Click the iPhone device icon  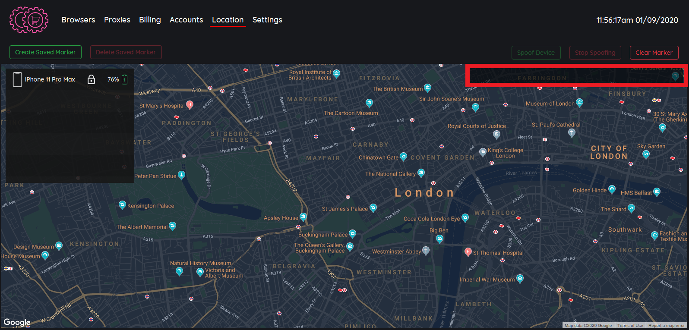(x=17, y=79)
